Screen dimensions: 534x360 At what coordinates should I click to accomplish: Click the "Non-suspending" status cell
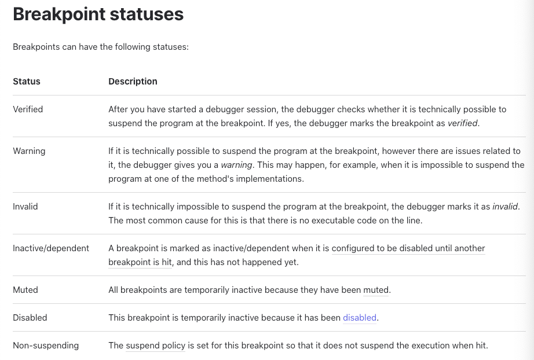(46, 346)
